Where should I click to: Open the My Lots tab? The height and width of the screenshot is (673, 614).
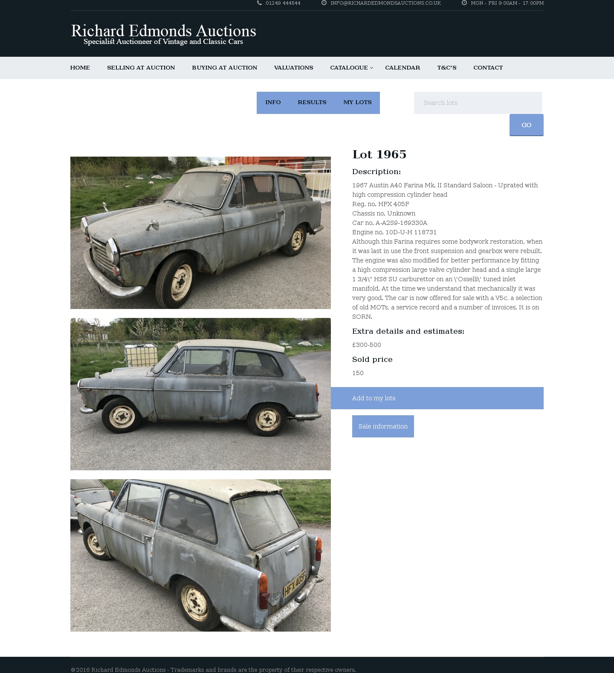tap(357, 102)
